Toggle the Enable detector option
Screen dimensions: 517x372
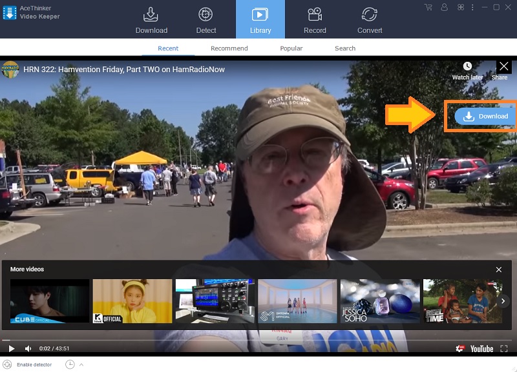coord(8,365)
